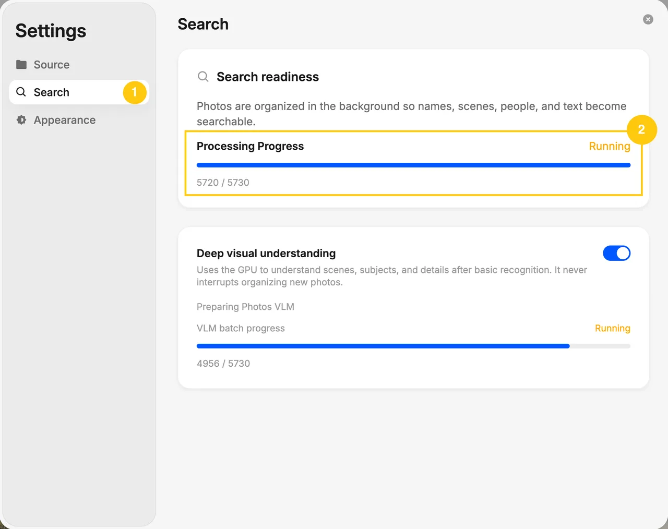
Task: Select the Search settings tab
Action: [79, 92]
